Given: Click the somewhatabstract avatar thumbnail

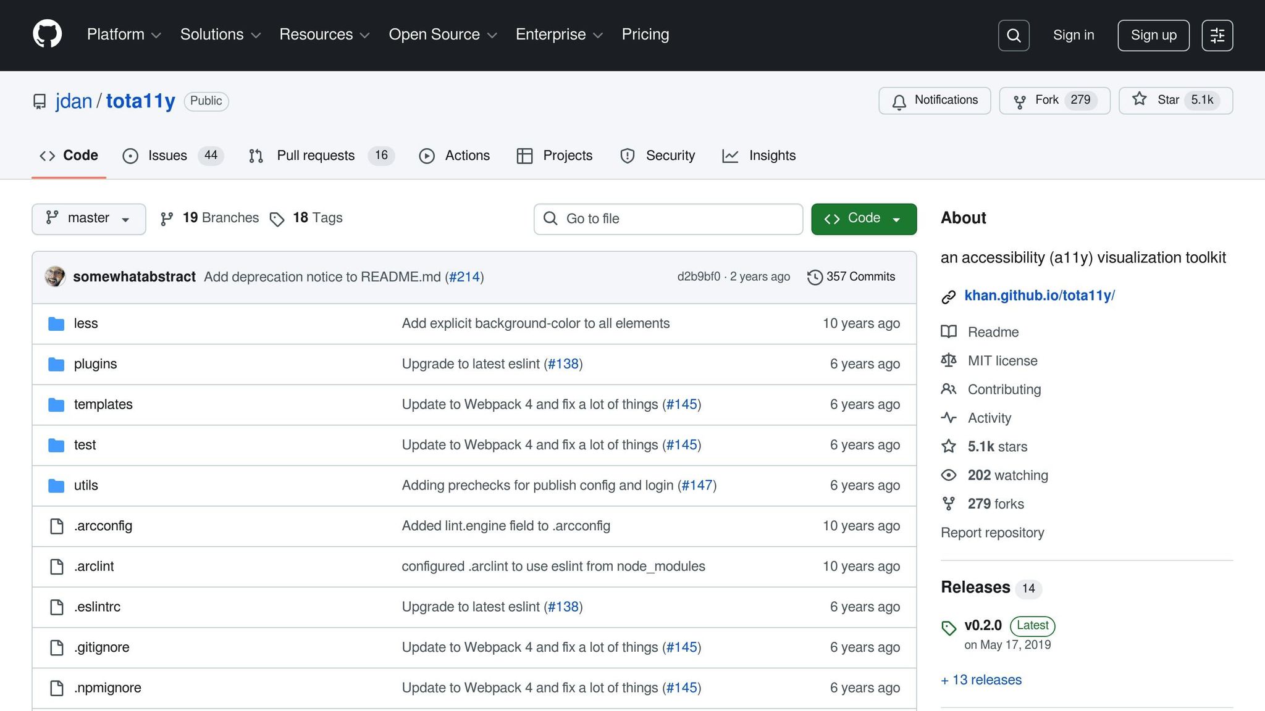Looking at the screenshot, I should pos(55,276).
